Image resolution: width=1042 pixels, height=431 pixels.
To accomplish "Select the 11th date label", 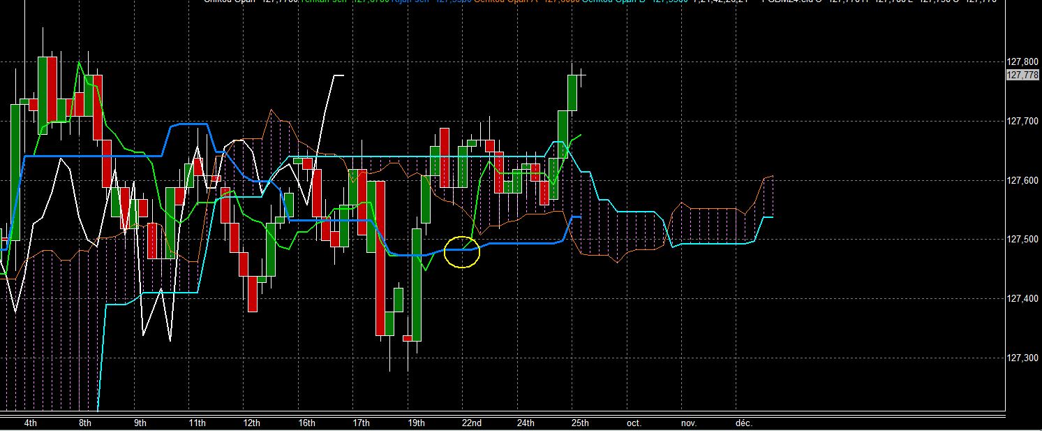I will [198, 423].
